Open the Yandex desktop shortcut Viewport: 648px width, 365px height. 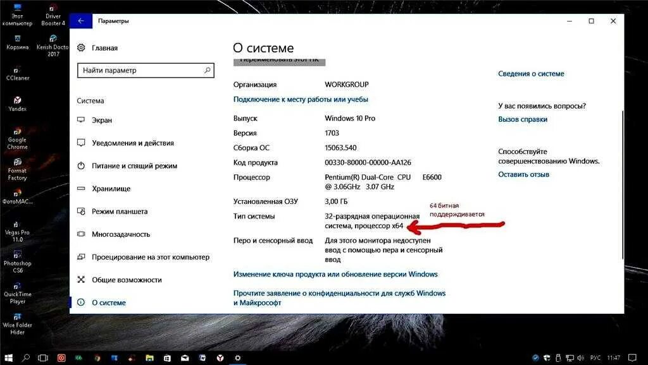(x=17, y=104)
